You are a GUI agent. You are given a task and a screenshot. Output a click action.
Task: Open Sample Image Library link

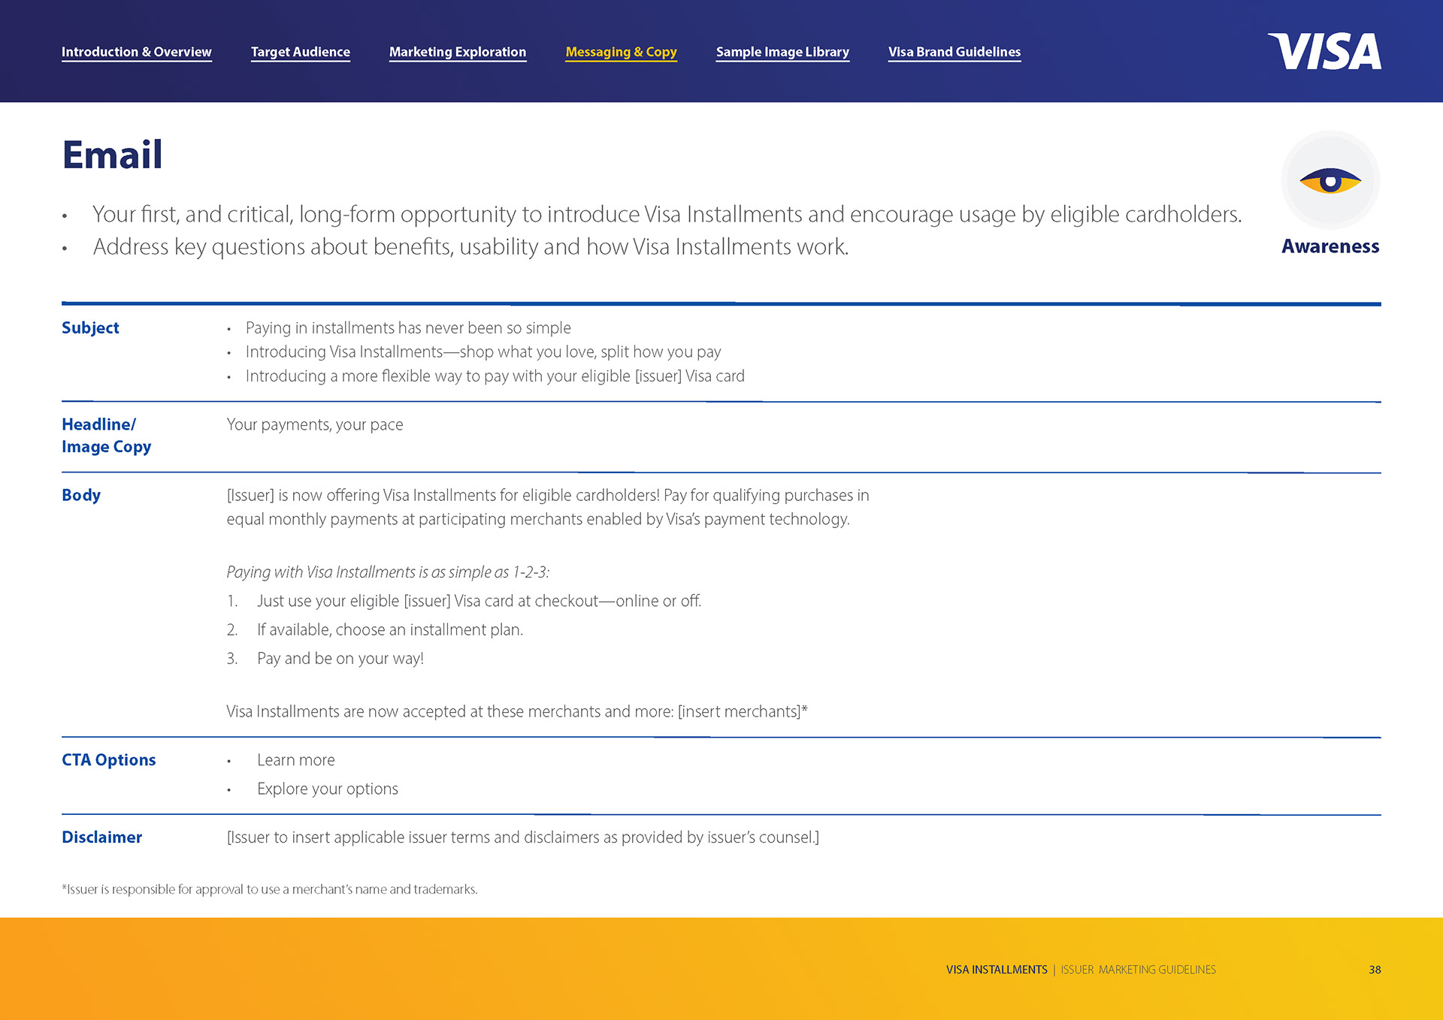782,52
